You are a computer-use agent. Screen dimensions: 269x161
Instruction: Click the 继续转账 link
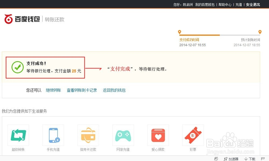pyautogui.click(x=53, y=90)
